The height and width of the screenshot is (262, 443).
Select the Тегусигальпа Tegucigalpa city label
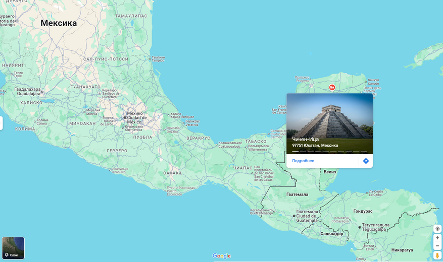(x=376, y=227)
